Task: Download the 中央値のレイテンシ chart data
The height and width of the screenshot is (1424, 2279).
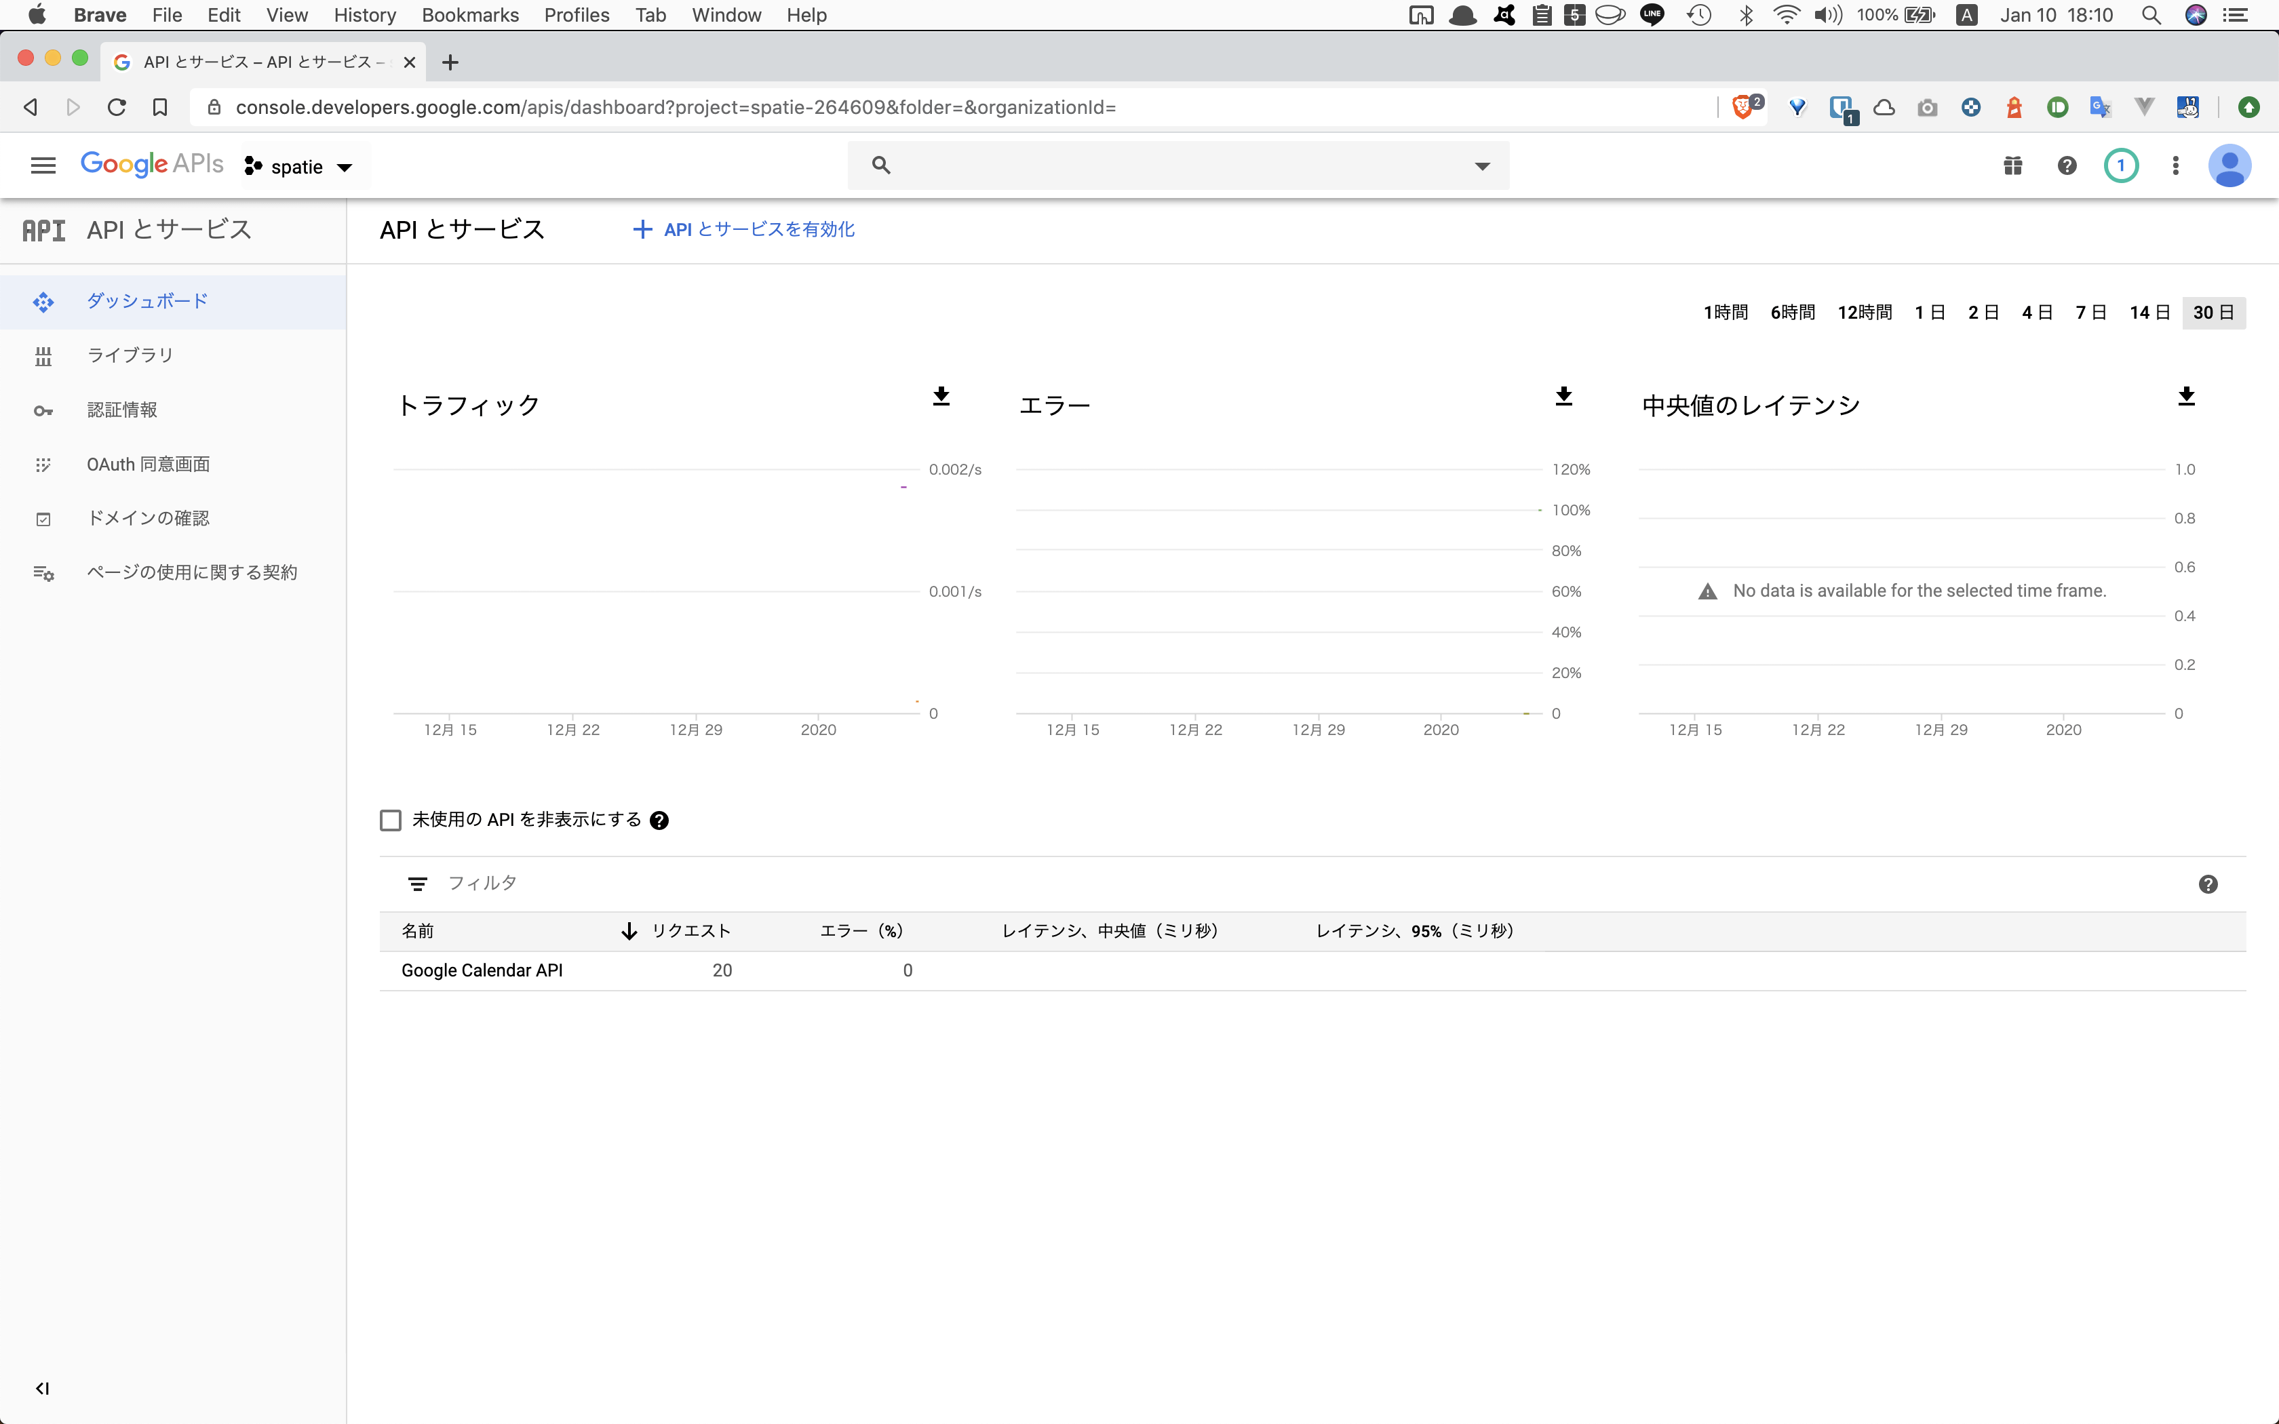Action: point(2187,395)
